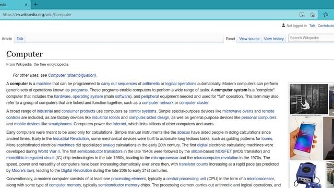Image resolution: width=334 pixels, height=188 pixels.
Task: Click the user icon beside Not logged in
Action: (x=283, y=26)
